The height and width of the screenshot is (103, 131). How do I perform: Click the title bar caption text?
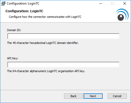click(23, 3)
